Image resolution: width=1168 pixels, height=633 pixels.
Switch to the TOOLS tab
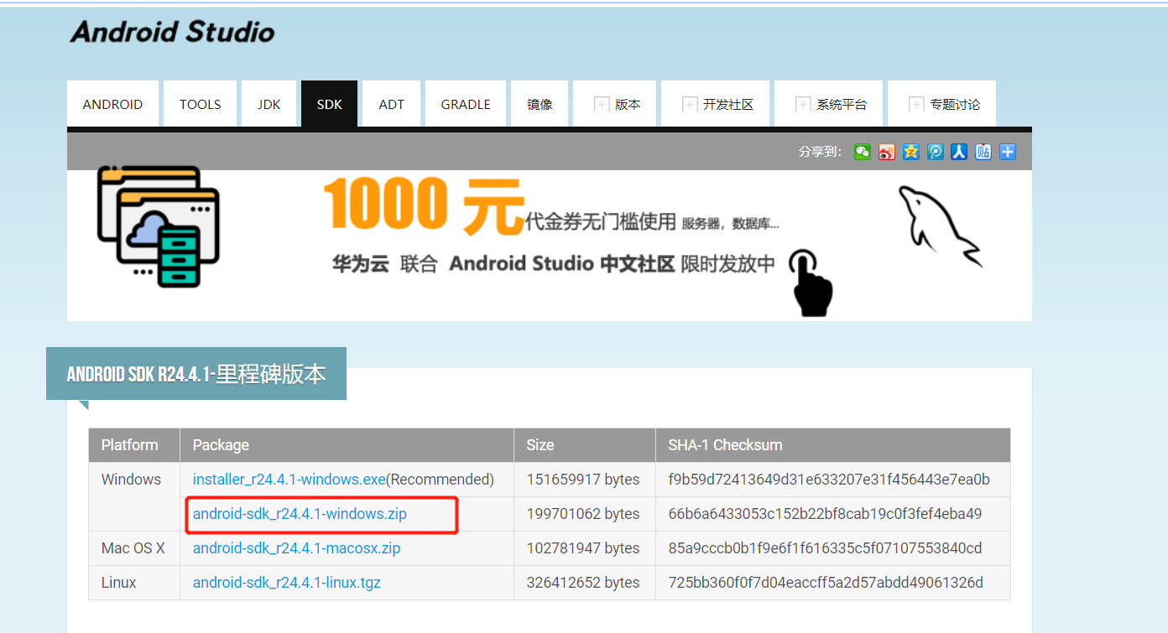click(200, 103)
